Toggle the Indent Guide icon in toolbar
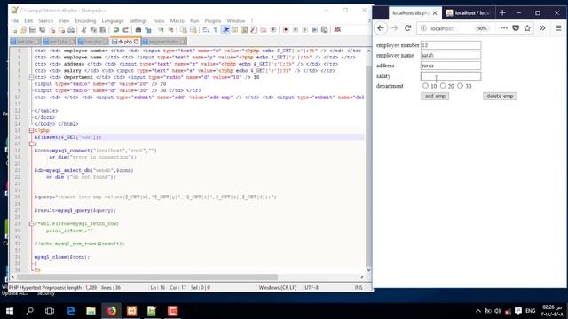Screen dimensions: 568x319 point(225,29)
